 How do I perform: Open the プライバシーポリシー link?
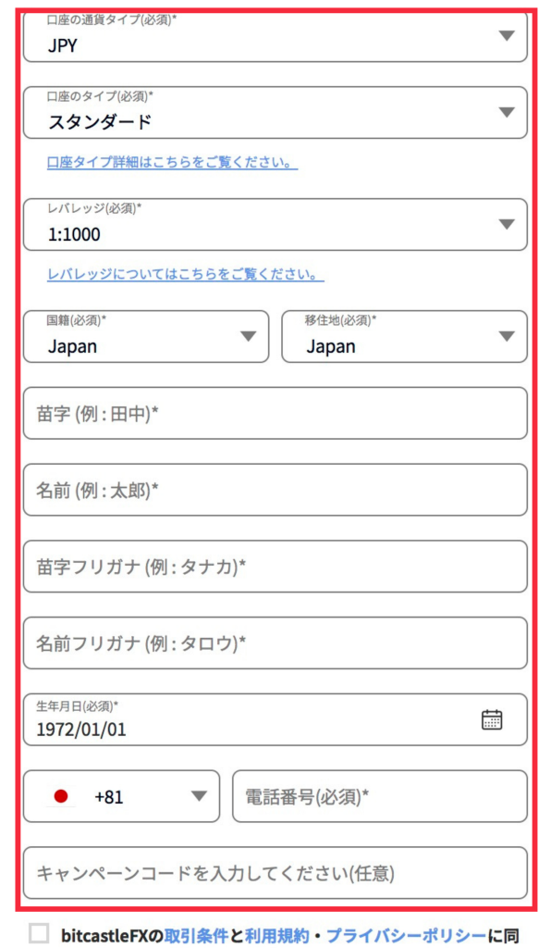pos(406,936)
